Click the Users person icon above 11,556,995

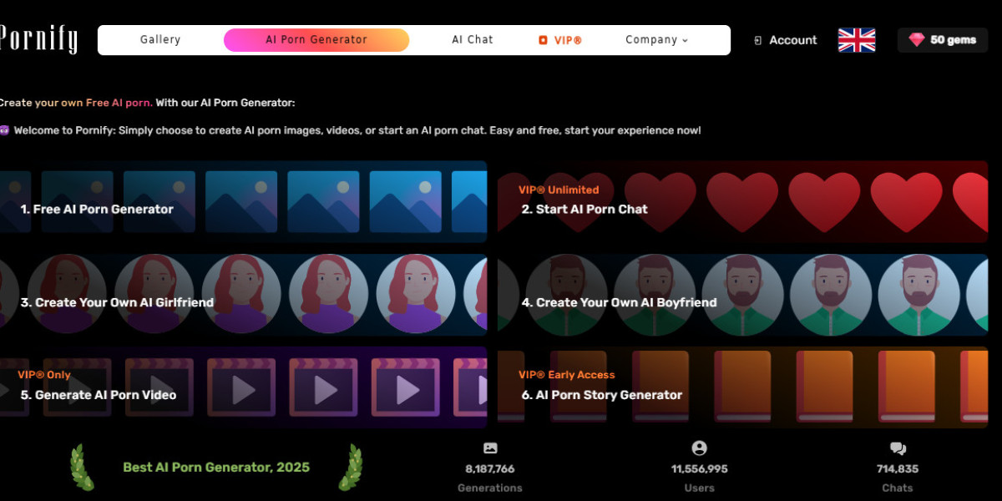700,448
